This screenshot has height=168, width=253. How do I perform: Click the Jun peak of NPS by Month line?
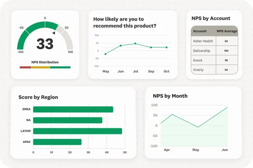tap(227, 107)
